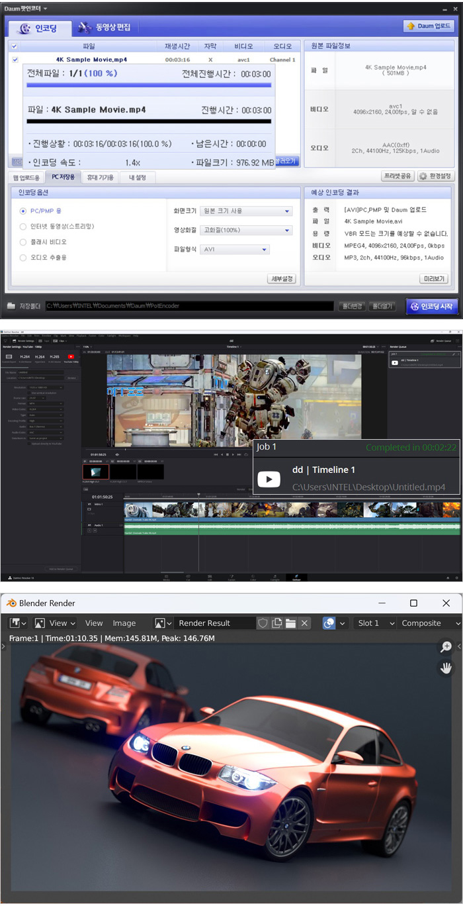Browse linked images dropdown beside Render Result

(163, 623)
